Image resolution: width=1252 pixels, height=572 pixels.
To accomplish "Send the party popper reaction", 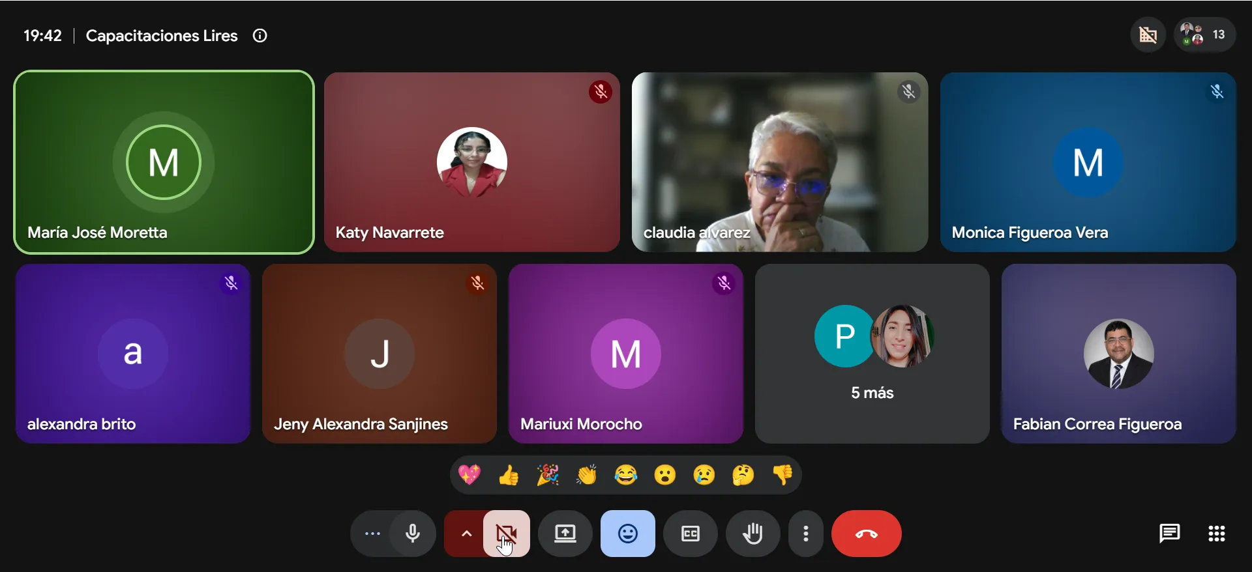I will pyautogui.click(x=548, y=475).
